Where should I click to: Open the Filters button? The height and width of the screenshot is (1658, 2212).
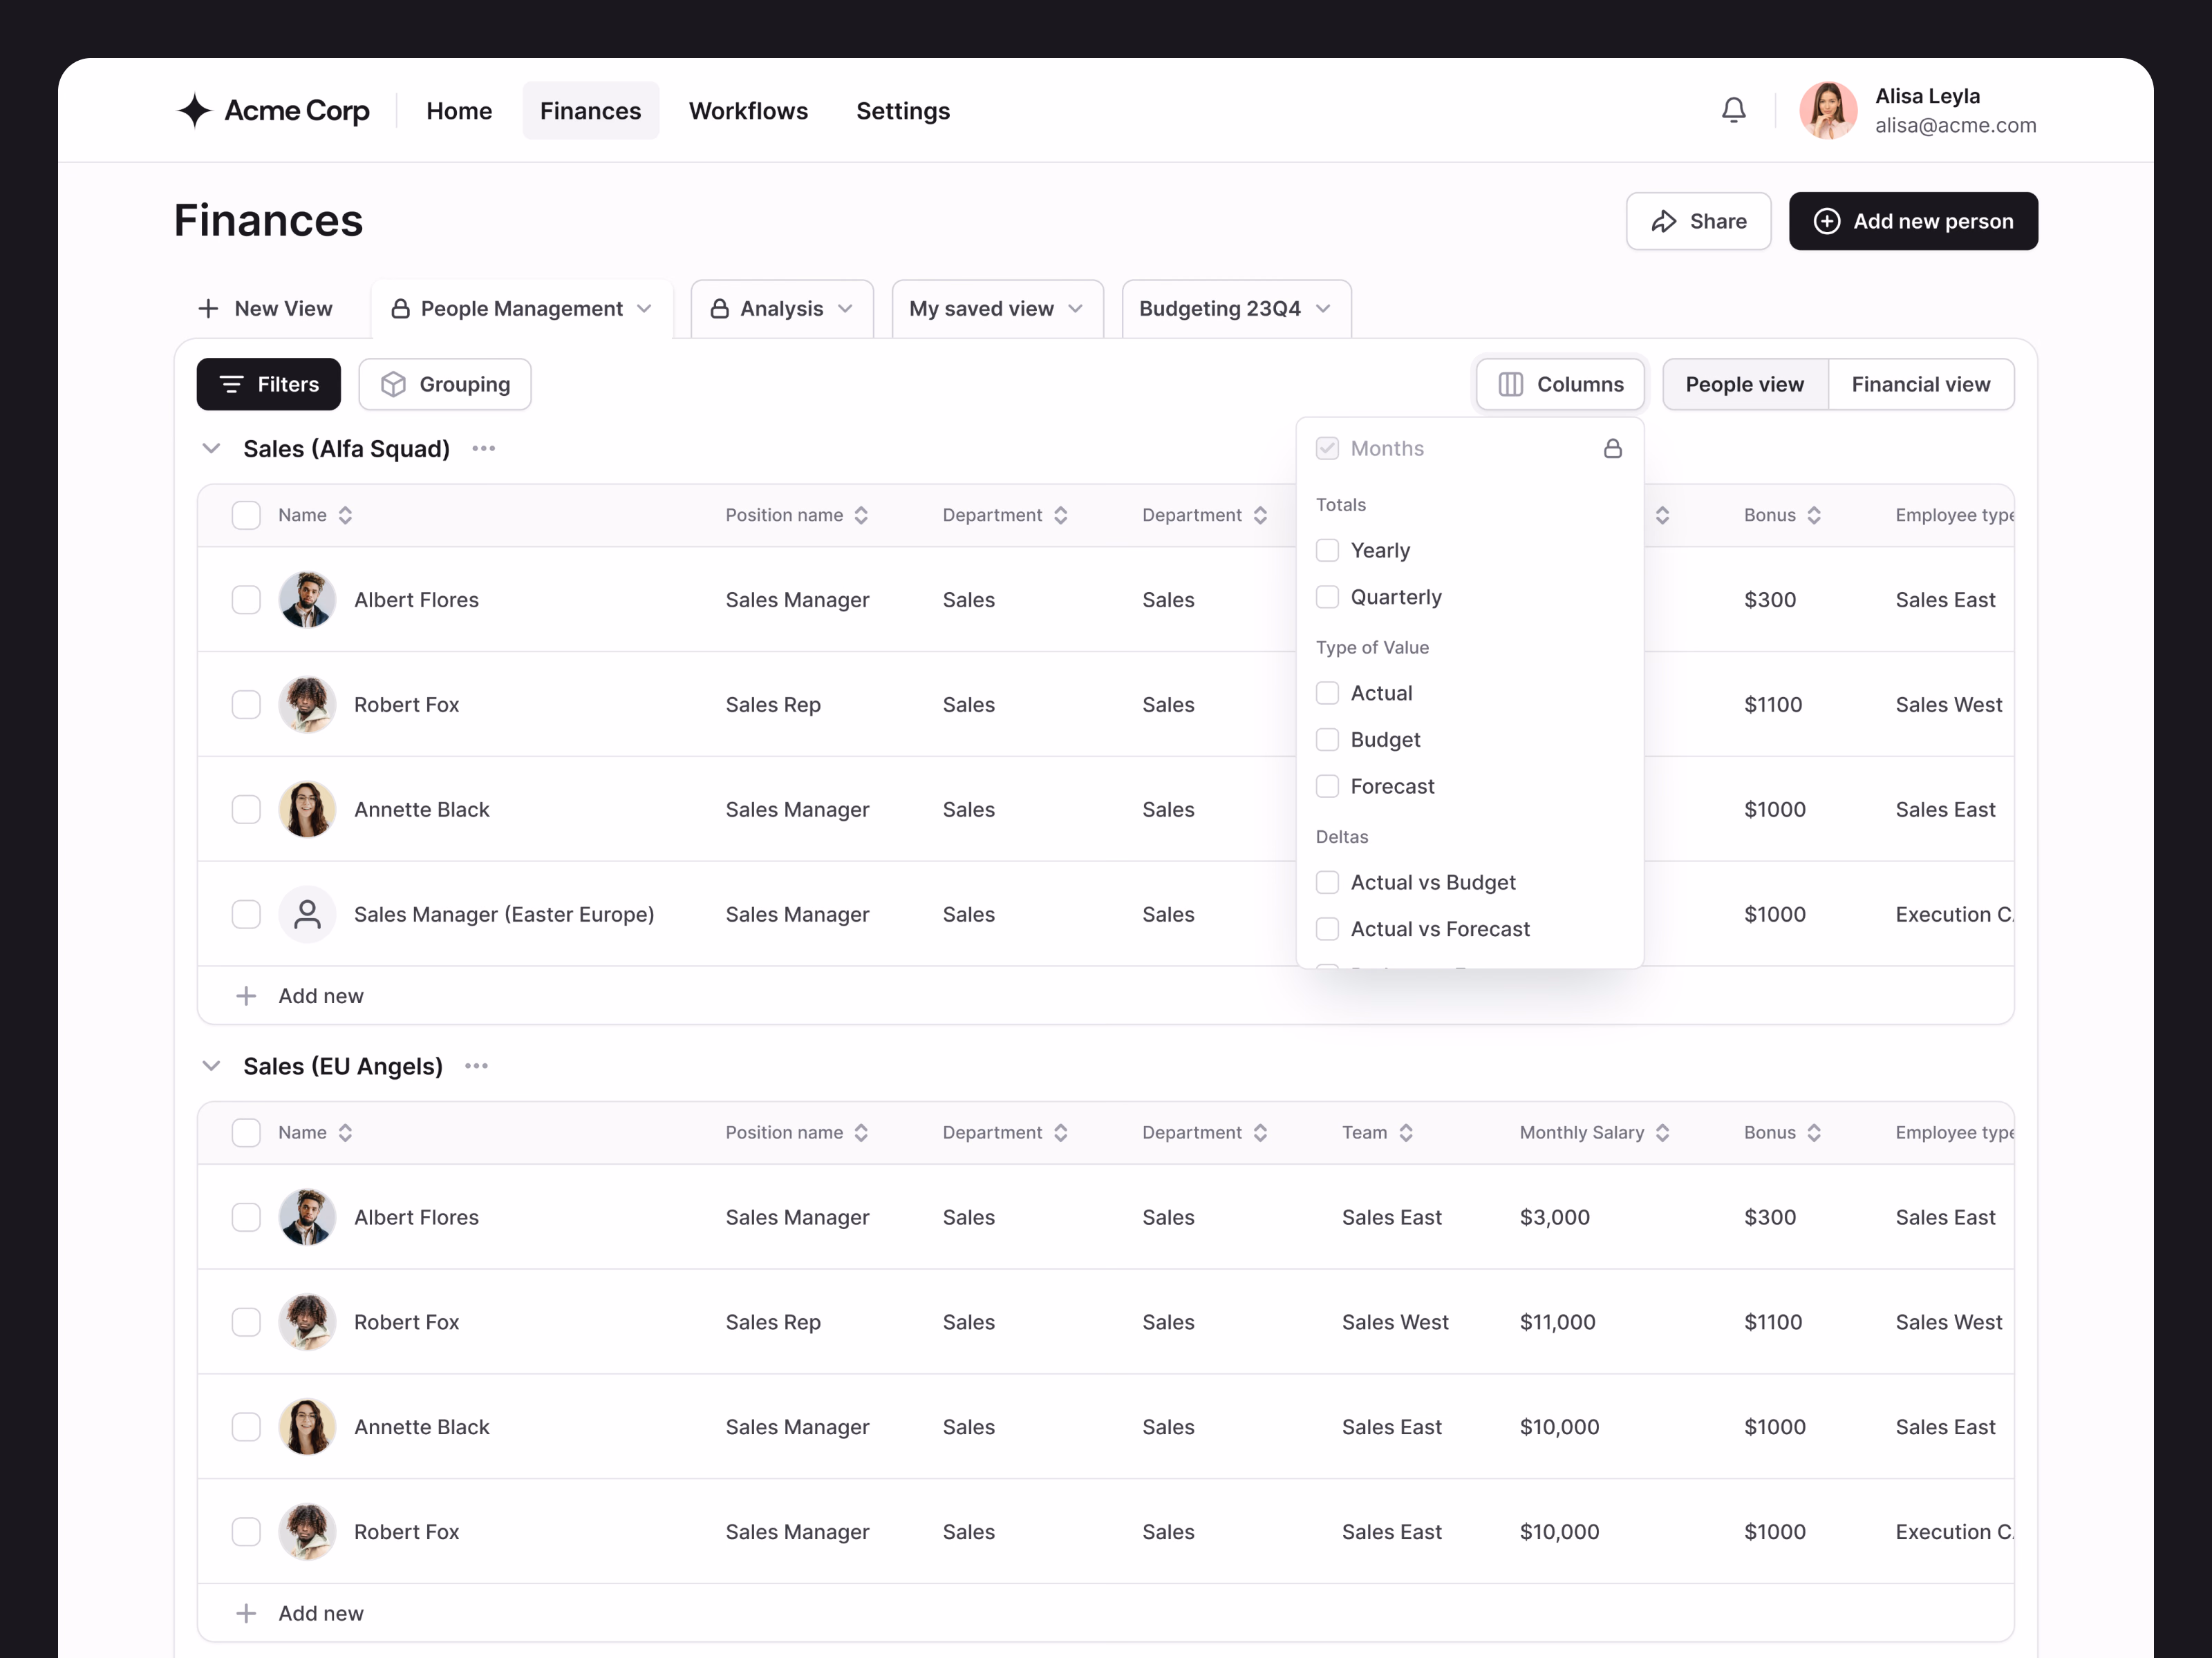coord(268,385)
